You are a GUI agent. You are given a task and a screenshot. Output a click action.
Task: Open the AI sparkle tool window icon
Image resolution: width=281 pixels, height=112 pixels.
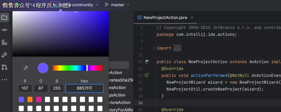click(x=4, y=55)
